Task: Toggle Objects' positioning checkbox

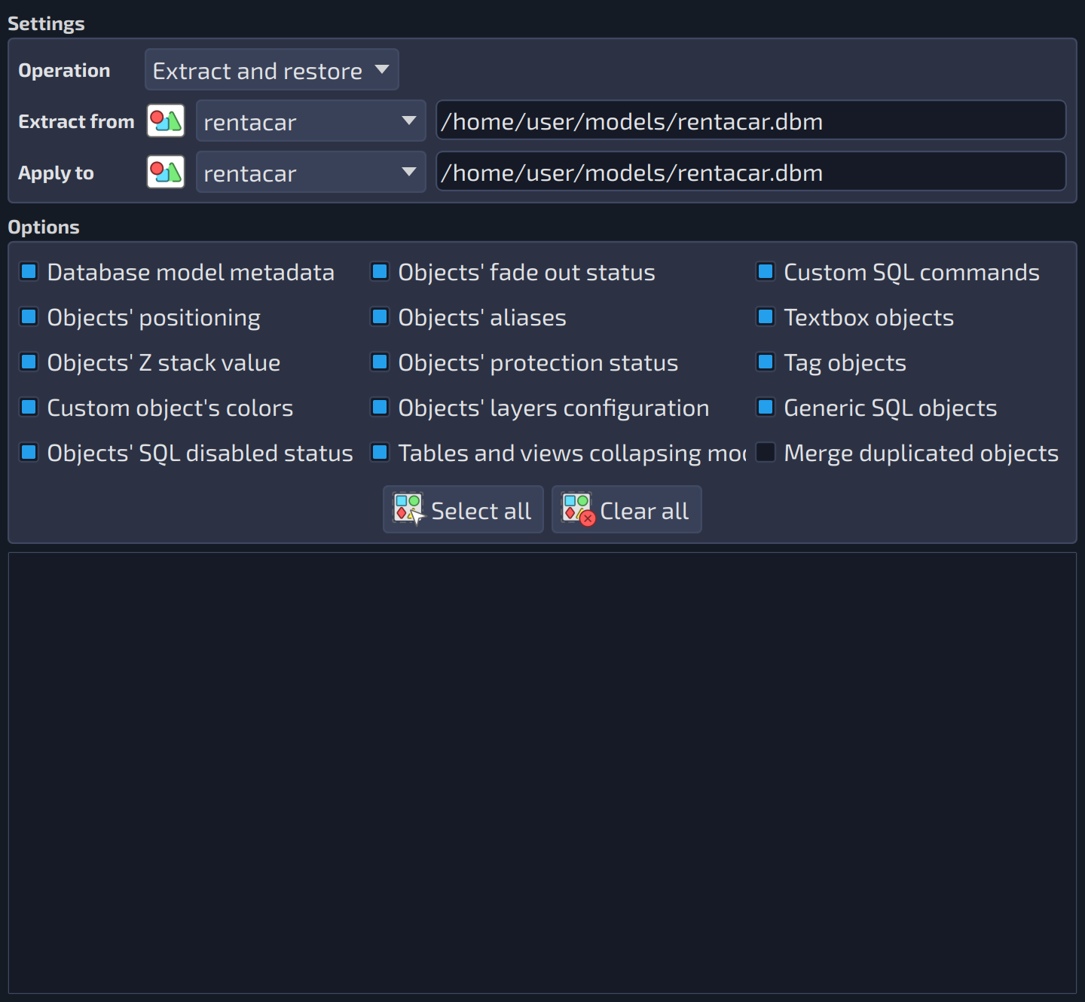Action: coord(29,316)
